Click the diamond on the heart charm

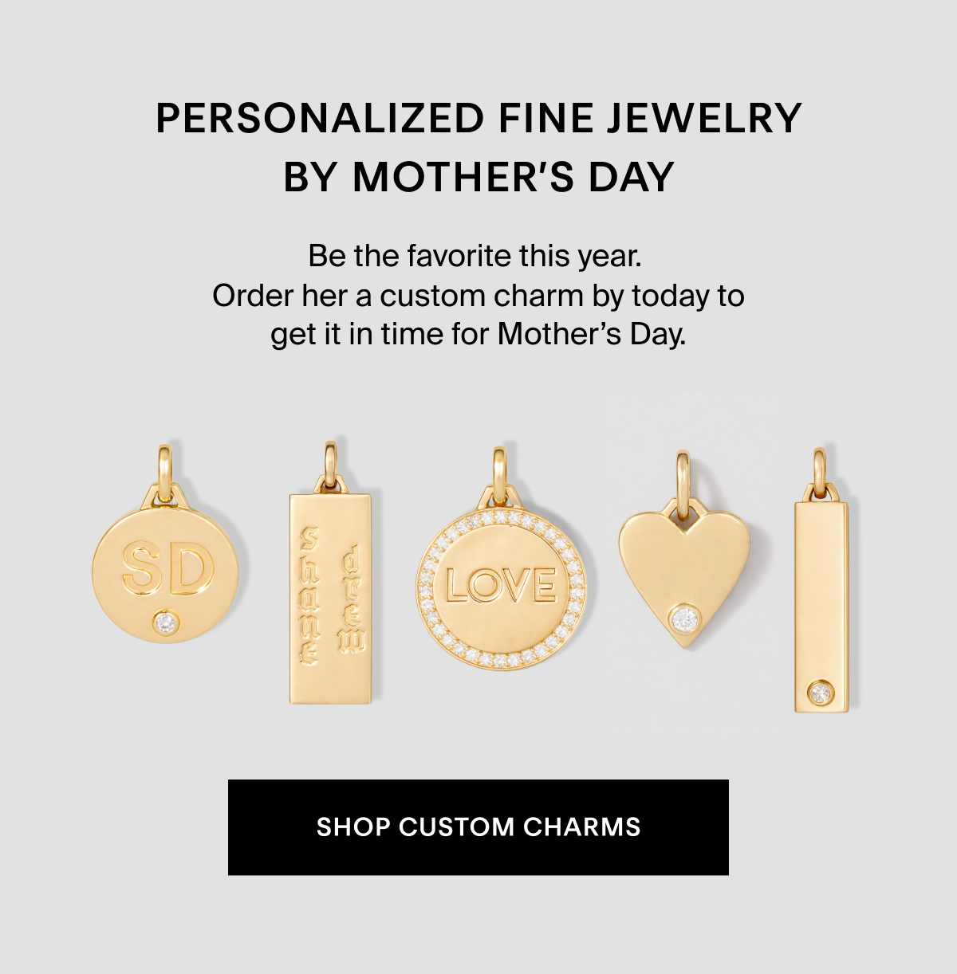coord(684,619)
